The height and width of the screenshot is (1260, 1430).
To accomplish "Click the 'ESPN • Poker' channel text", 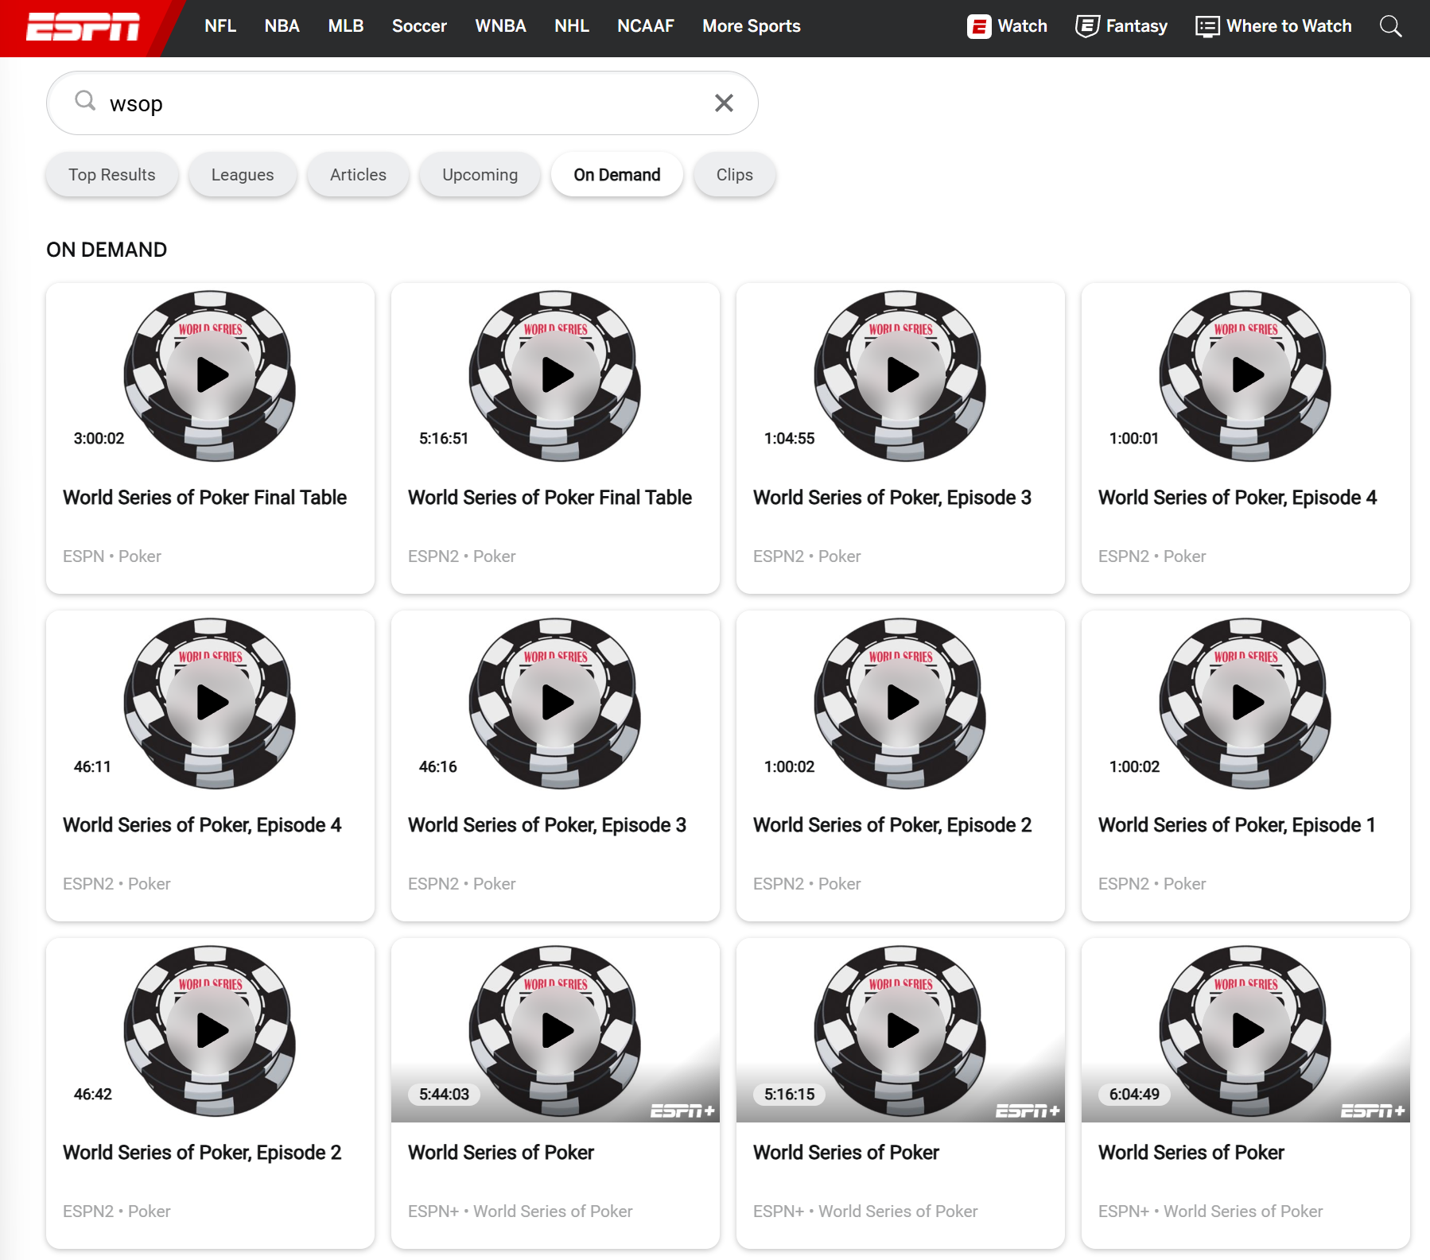I will pos(112,556).
